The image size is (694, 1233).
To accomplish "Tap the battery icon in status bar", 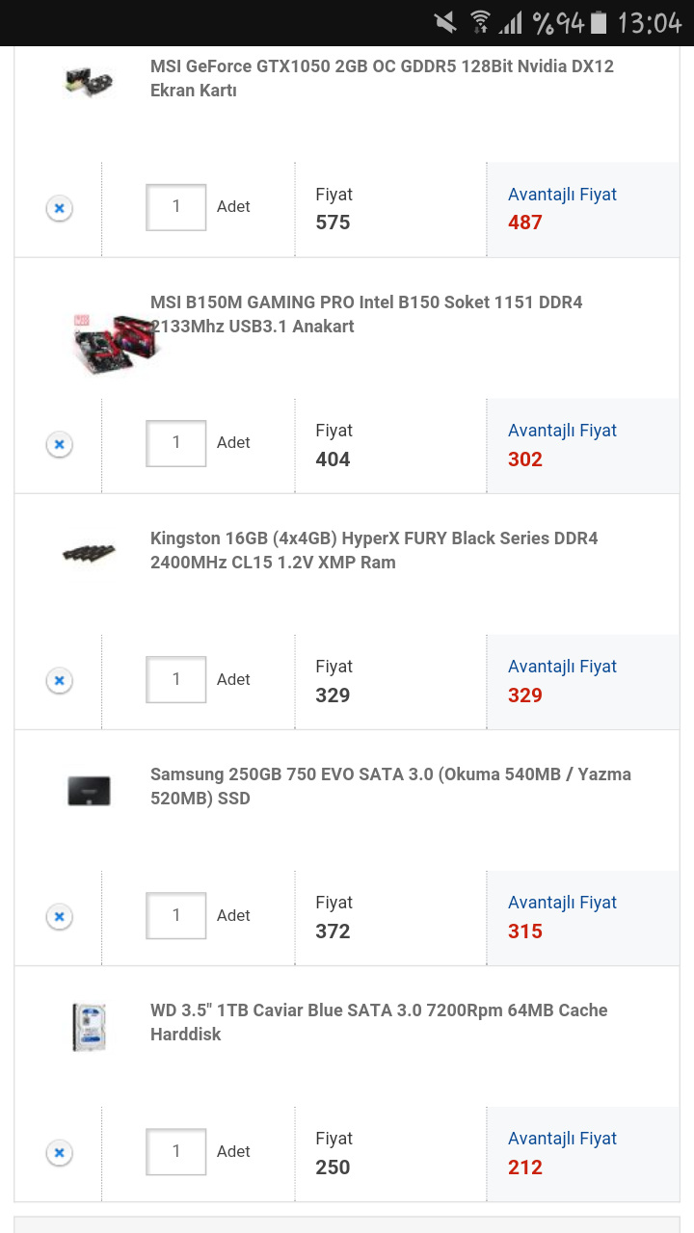I will (600, 22).
